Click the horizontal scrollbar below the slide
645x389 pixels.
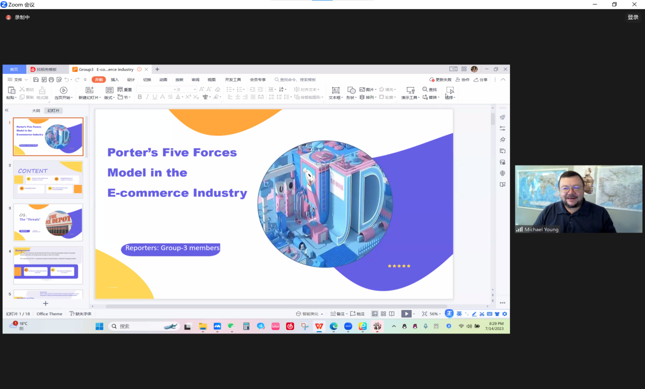(276, 306)
